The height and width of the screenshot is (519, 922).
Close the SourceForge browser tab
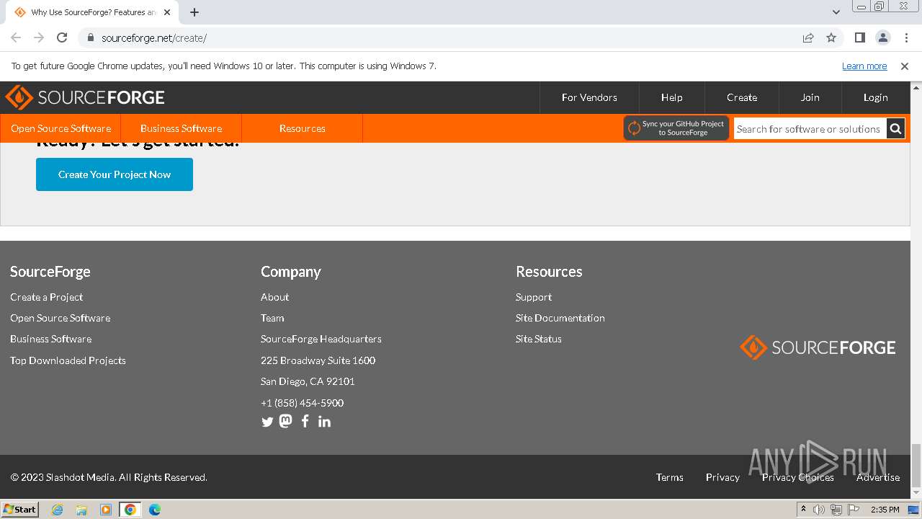tap(167, 12)
